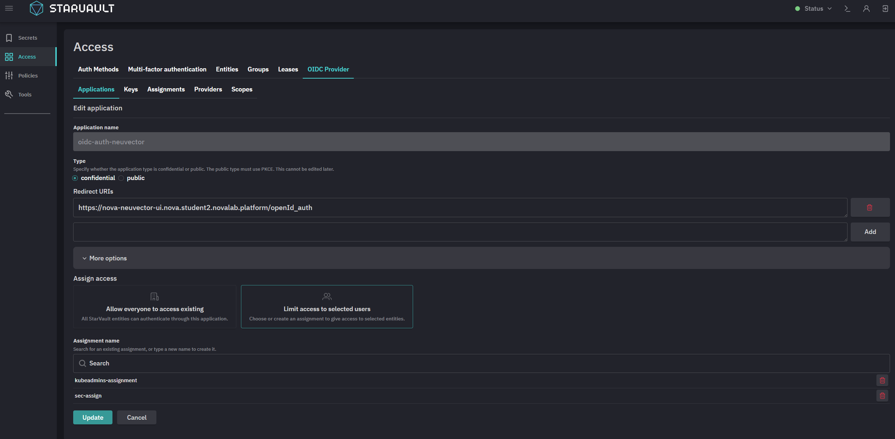Choose Allow everyone to access existing
This screenshot has height=439, width=895.
(x=155, y=306)
